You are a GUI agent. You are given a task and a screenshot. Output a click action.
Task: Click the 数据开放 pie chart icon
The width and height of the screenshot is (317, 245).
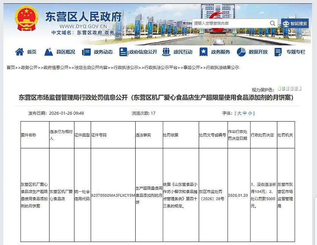tap(241, 52)
